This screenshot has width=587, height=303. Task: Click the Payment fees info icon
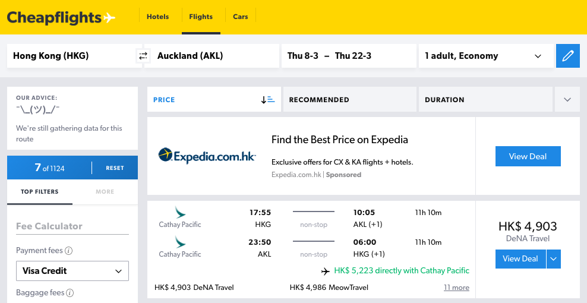click(68, 251)
